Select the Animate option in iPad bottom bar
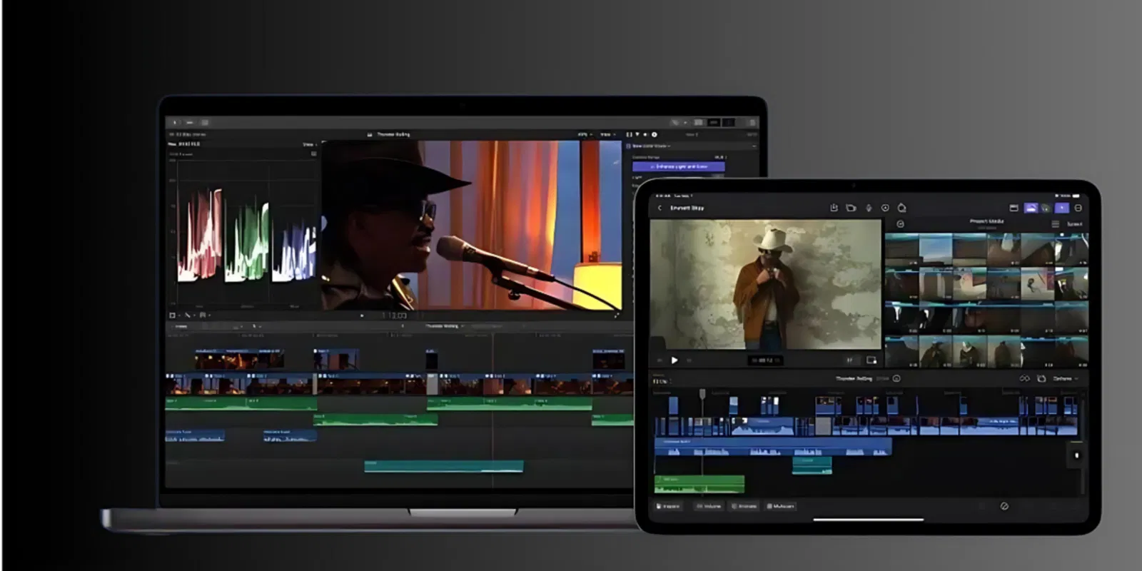 744,506
